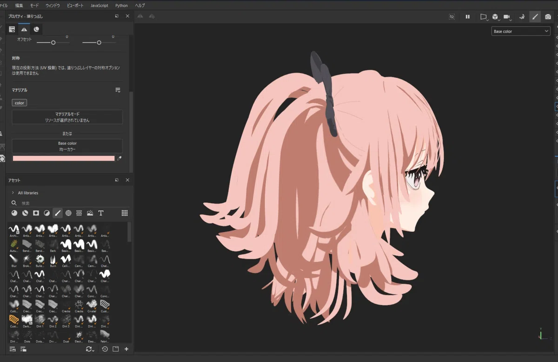
Task: Open the ビューポート menu
Action: pyautogui.click(x=76, y=6)
